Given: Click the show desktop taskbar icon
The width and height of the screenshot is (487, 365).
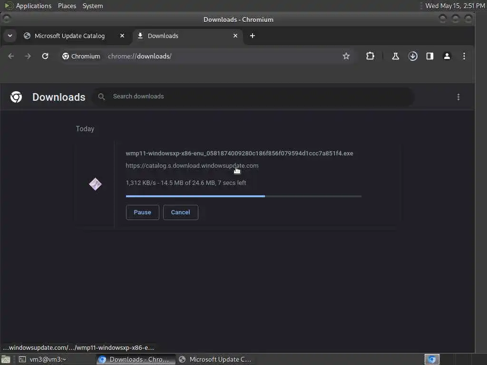Looking at the screenshot, I should pos(6,359).
